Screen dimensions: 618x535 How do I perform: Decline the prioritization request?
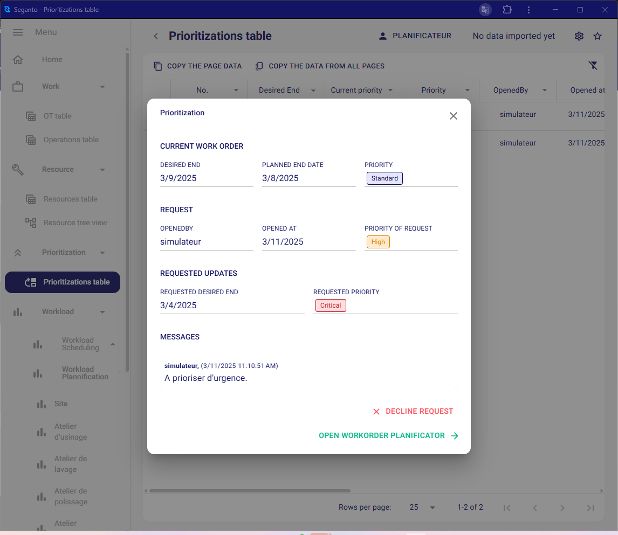413,411
